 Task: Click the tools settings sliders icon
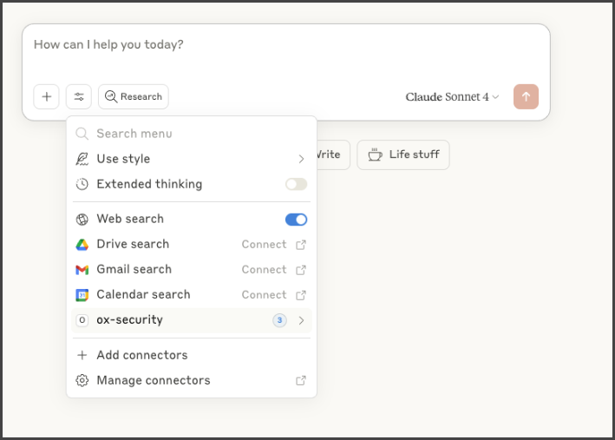pyautogui.click(x=79, y=96)
